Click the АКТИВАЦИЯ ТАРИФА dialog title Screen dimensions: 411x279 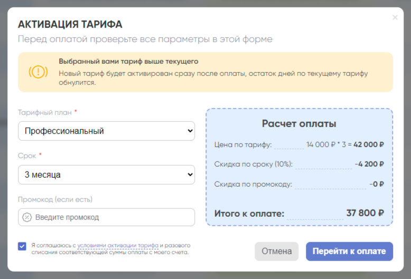(70, 24)
